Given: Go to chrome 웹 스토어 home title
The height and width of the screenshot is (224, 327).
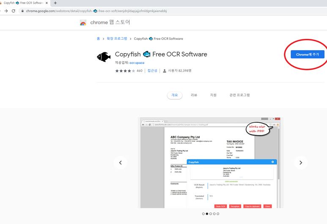Looking at the screenshot, I should coord(110,22).
